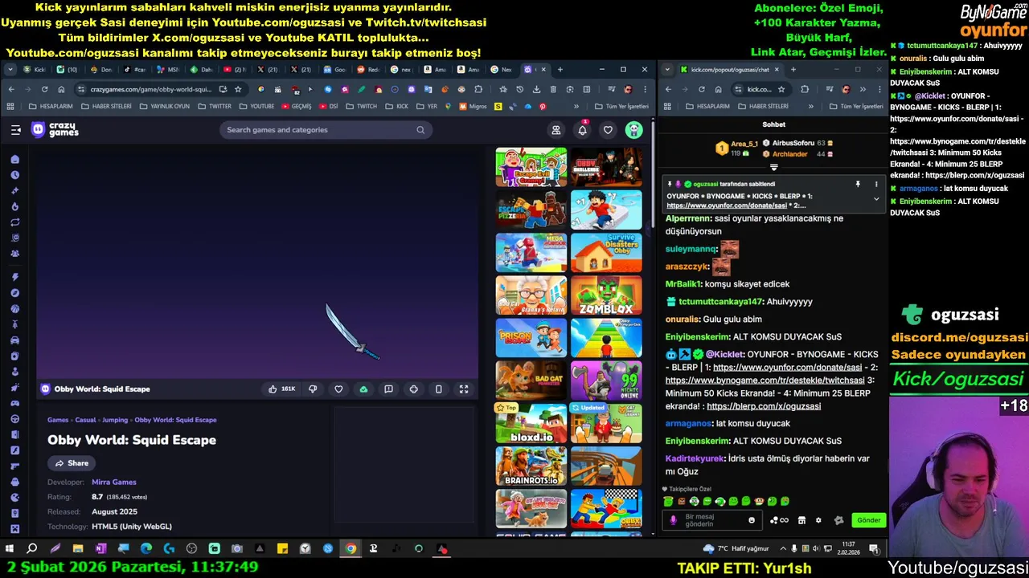The image size is (1029, 578).
Task: Click the crazygames.com address bar
Action: 152,89
